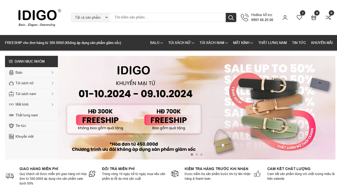
Task: Expand the Mắt kính sidebar chevron
Action: pos(53,105)
